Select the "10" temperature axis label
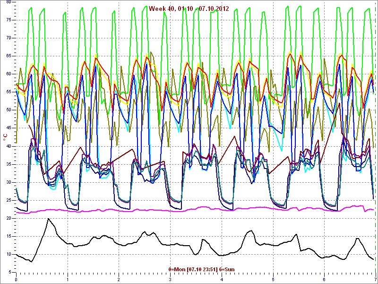Screen dimensions: 378x284 9,254
